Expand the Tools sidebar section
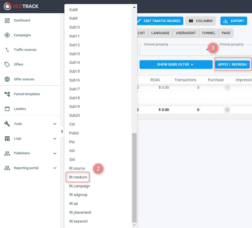 pyautogui.click(x=55, y=124)
